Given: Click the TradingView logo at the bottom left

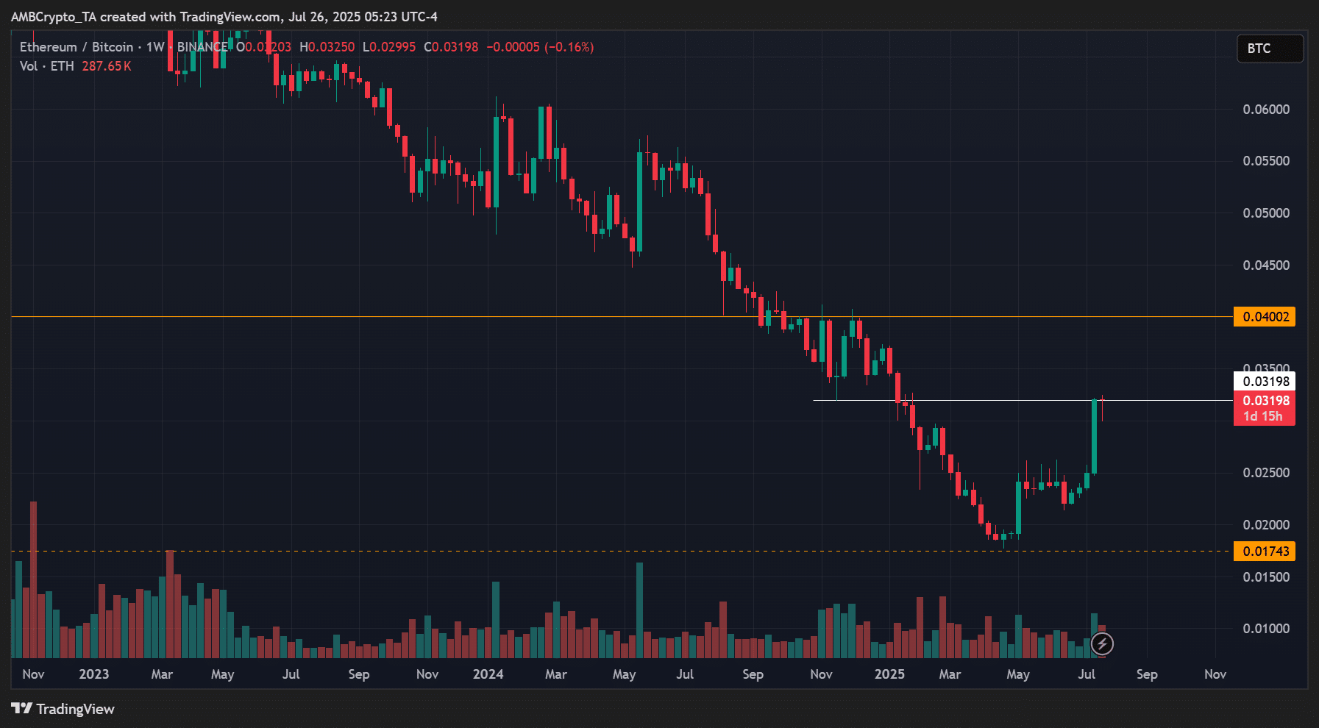Looking at the screenshot, I should [63, 709].
